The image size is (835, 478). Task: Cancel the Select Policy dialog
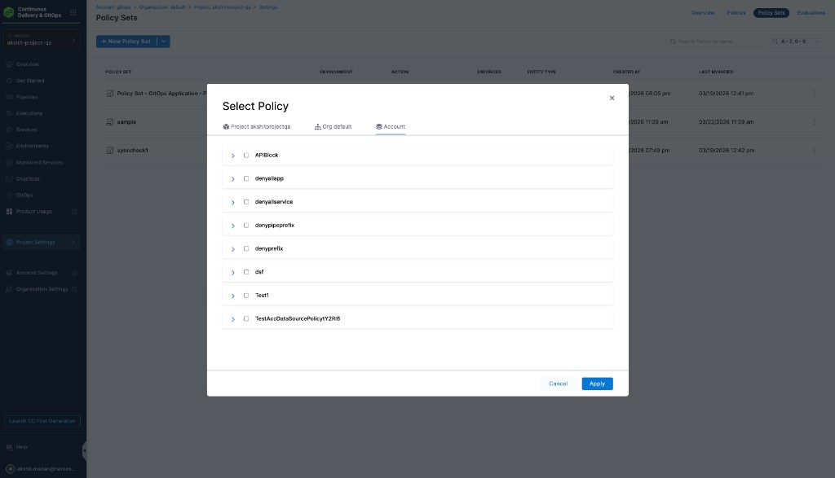click(558, 383)
